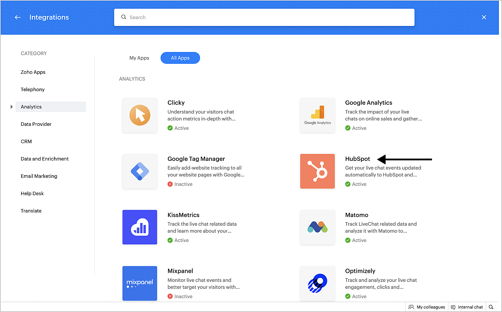Open the Google Tag Manager icon

click(140, 171)
